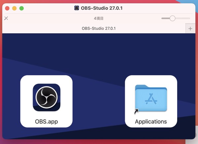Select the OBS-Studio 27.0.1 tab

(94, 28)
